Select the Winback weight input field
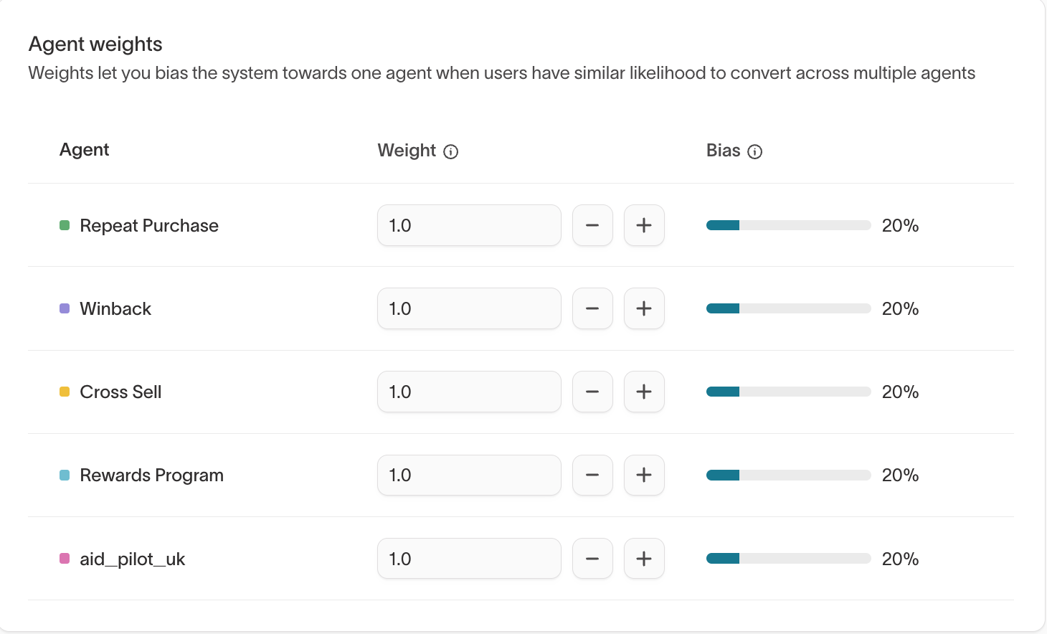Viewport: 1047px width, 634px height. coord(469,308)
